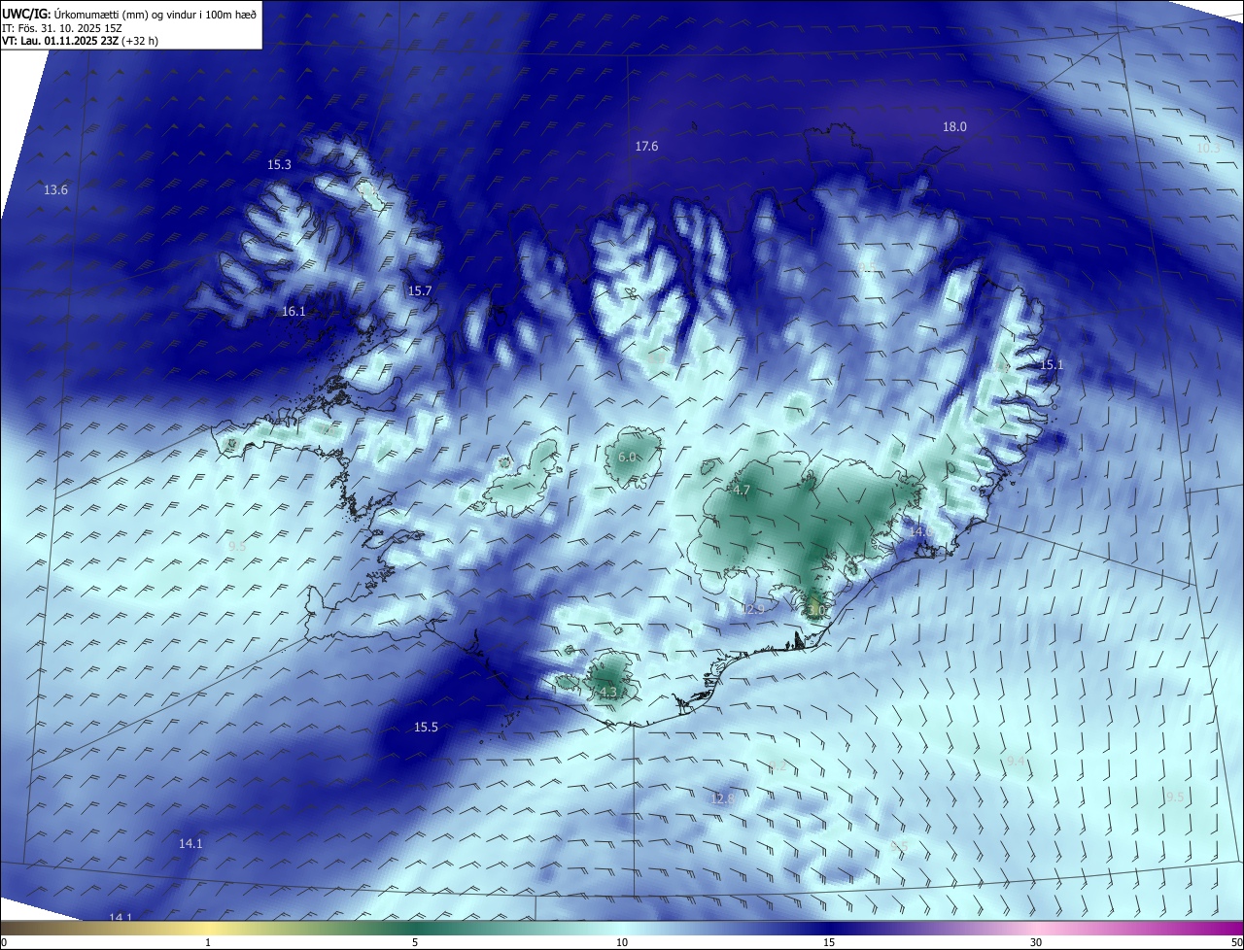Click the 16.1 map value

294,311
